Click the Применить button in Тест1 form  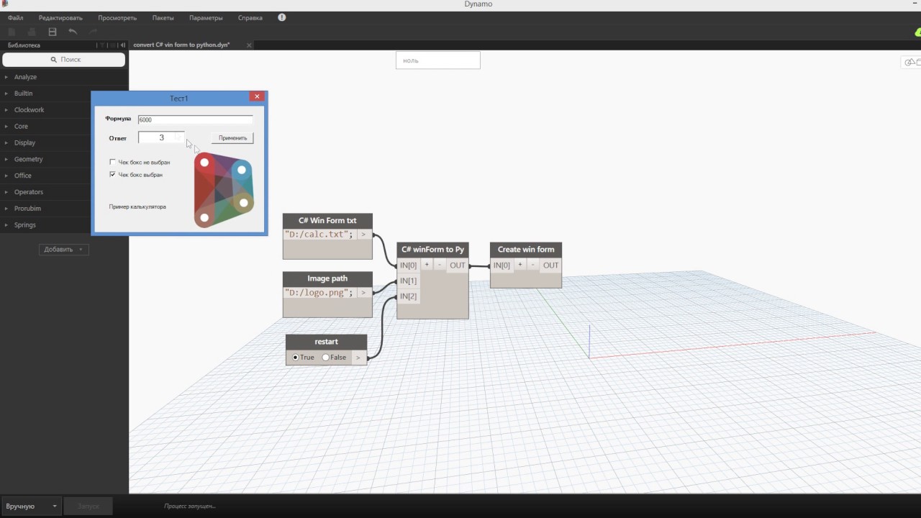pyautogui.click(x=232, y=137)
